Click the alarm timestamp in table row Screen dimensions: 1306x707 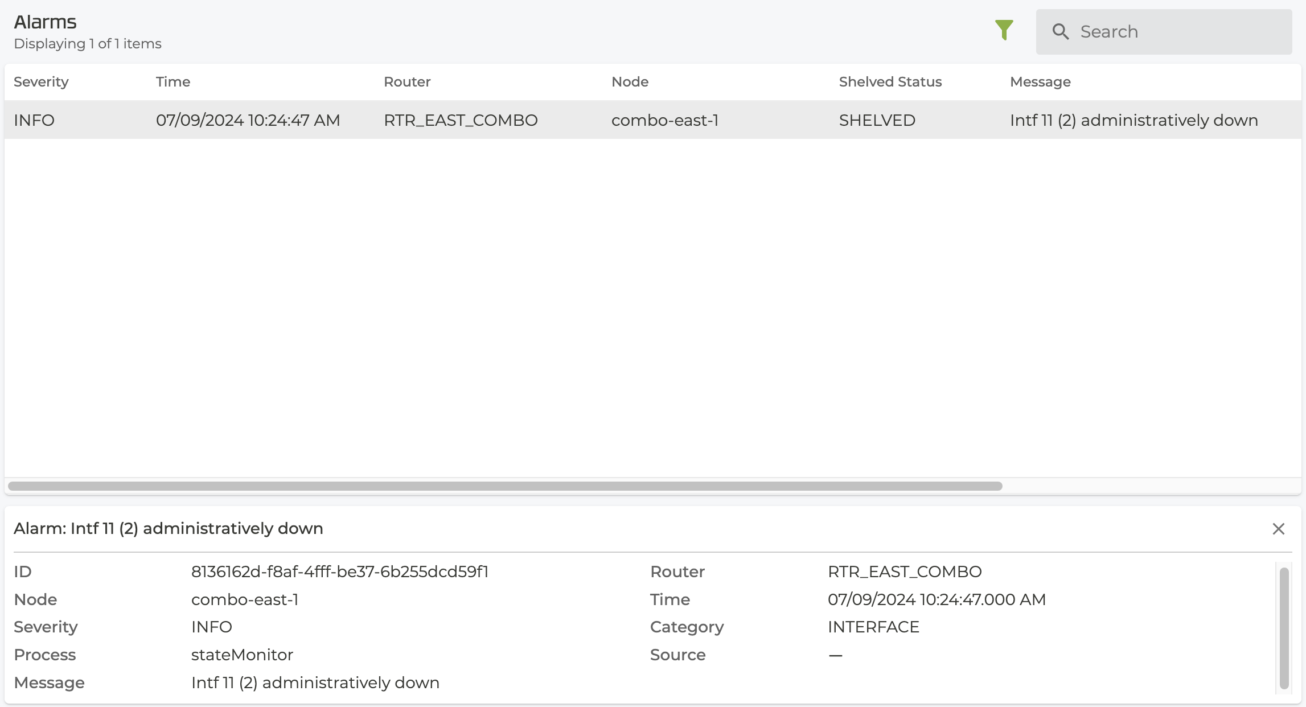pyautogui.click(x=248, y=120)
